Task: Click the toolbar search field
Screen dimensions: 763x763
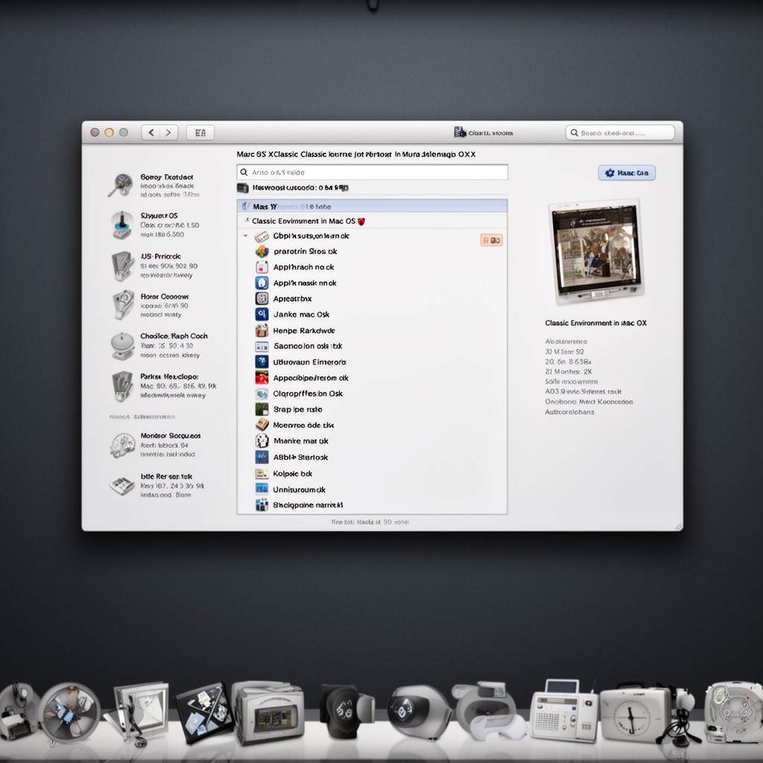Action: tap(620, 133)
